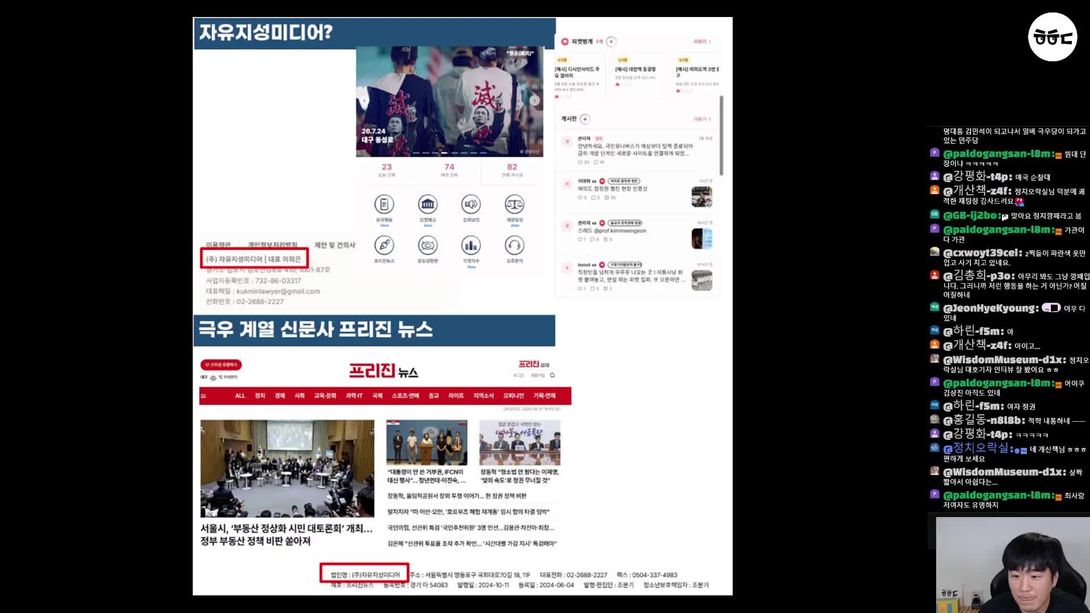Open the hamburger menu in the red navigation bar
Image resolution: width=1090 pixels, height=613 pixels.
click(203, 396)
